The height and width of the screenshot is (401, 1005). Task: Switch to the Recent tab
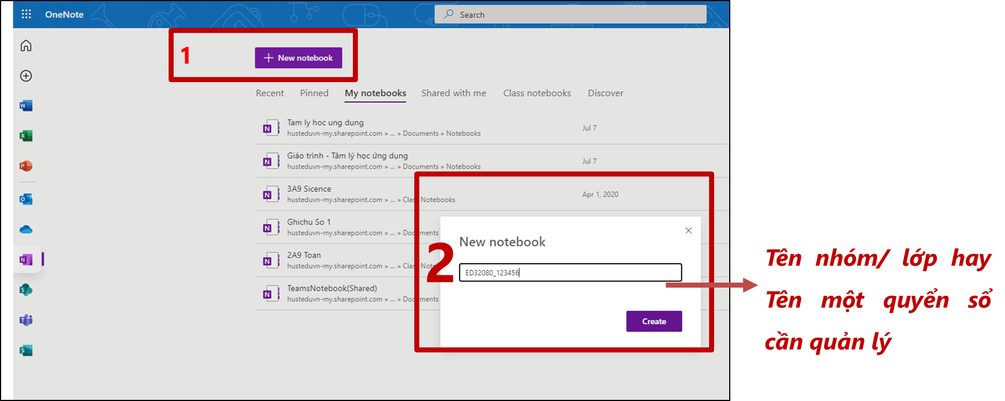[x=270, y=93]
